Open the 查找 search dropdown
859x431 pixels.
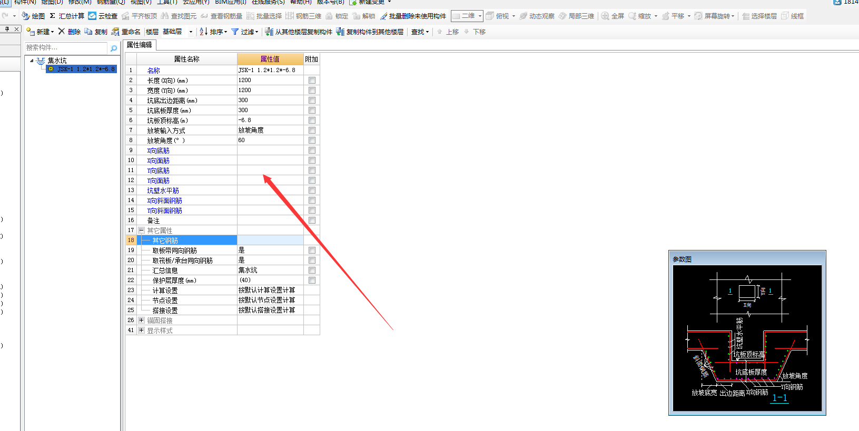pos(420,32)
